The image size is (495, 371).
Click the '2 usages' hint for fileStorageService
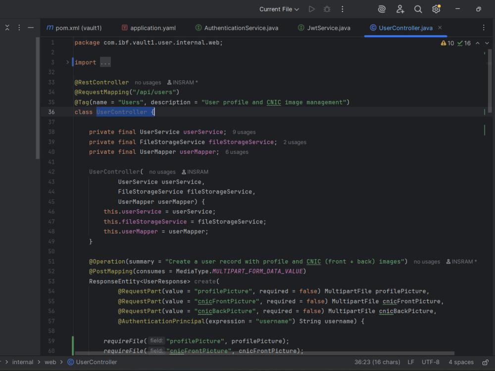(x=295, y=142)
